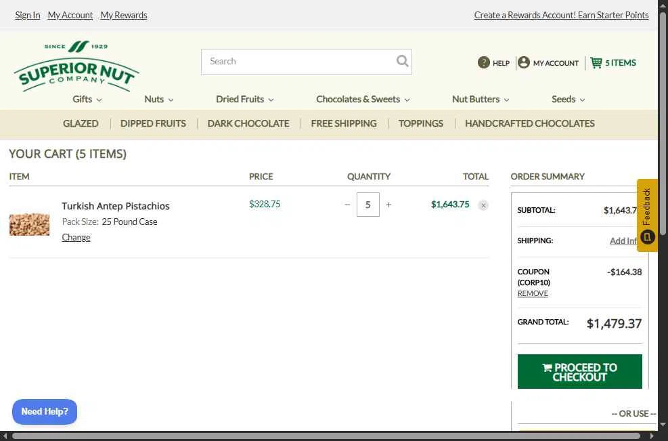Open the Superior Nut Company logo homepage
Viewport: 668px width, 441px height.
(76, 66)
